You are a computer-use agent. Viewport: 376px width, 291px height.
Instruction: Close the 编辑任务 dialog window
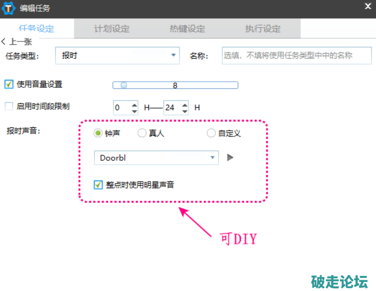tap(368, 6)
